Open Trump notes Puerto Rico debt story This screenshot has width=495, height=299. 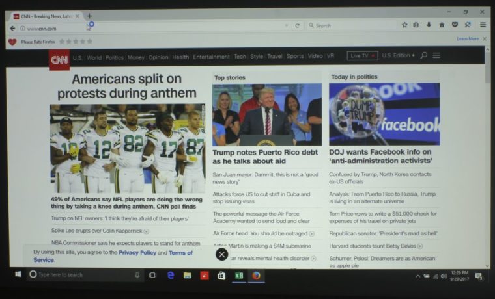click(x=265, y=157)
